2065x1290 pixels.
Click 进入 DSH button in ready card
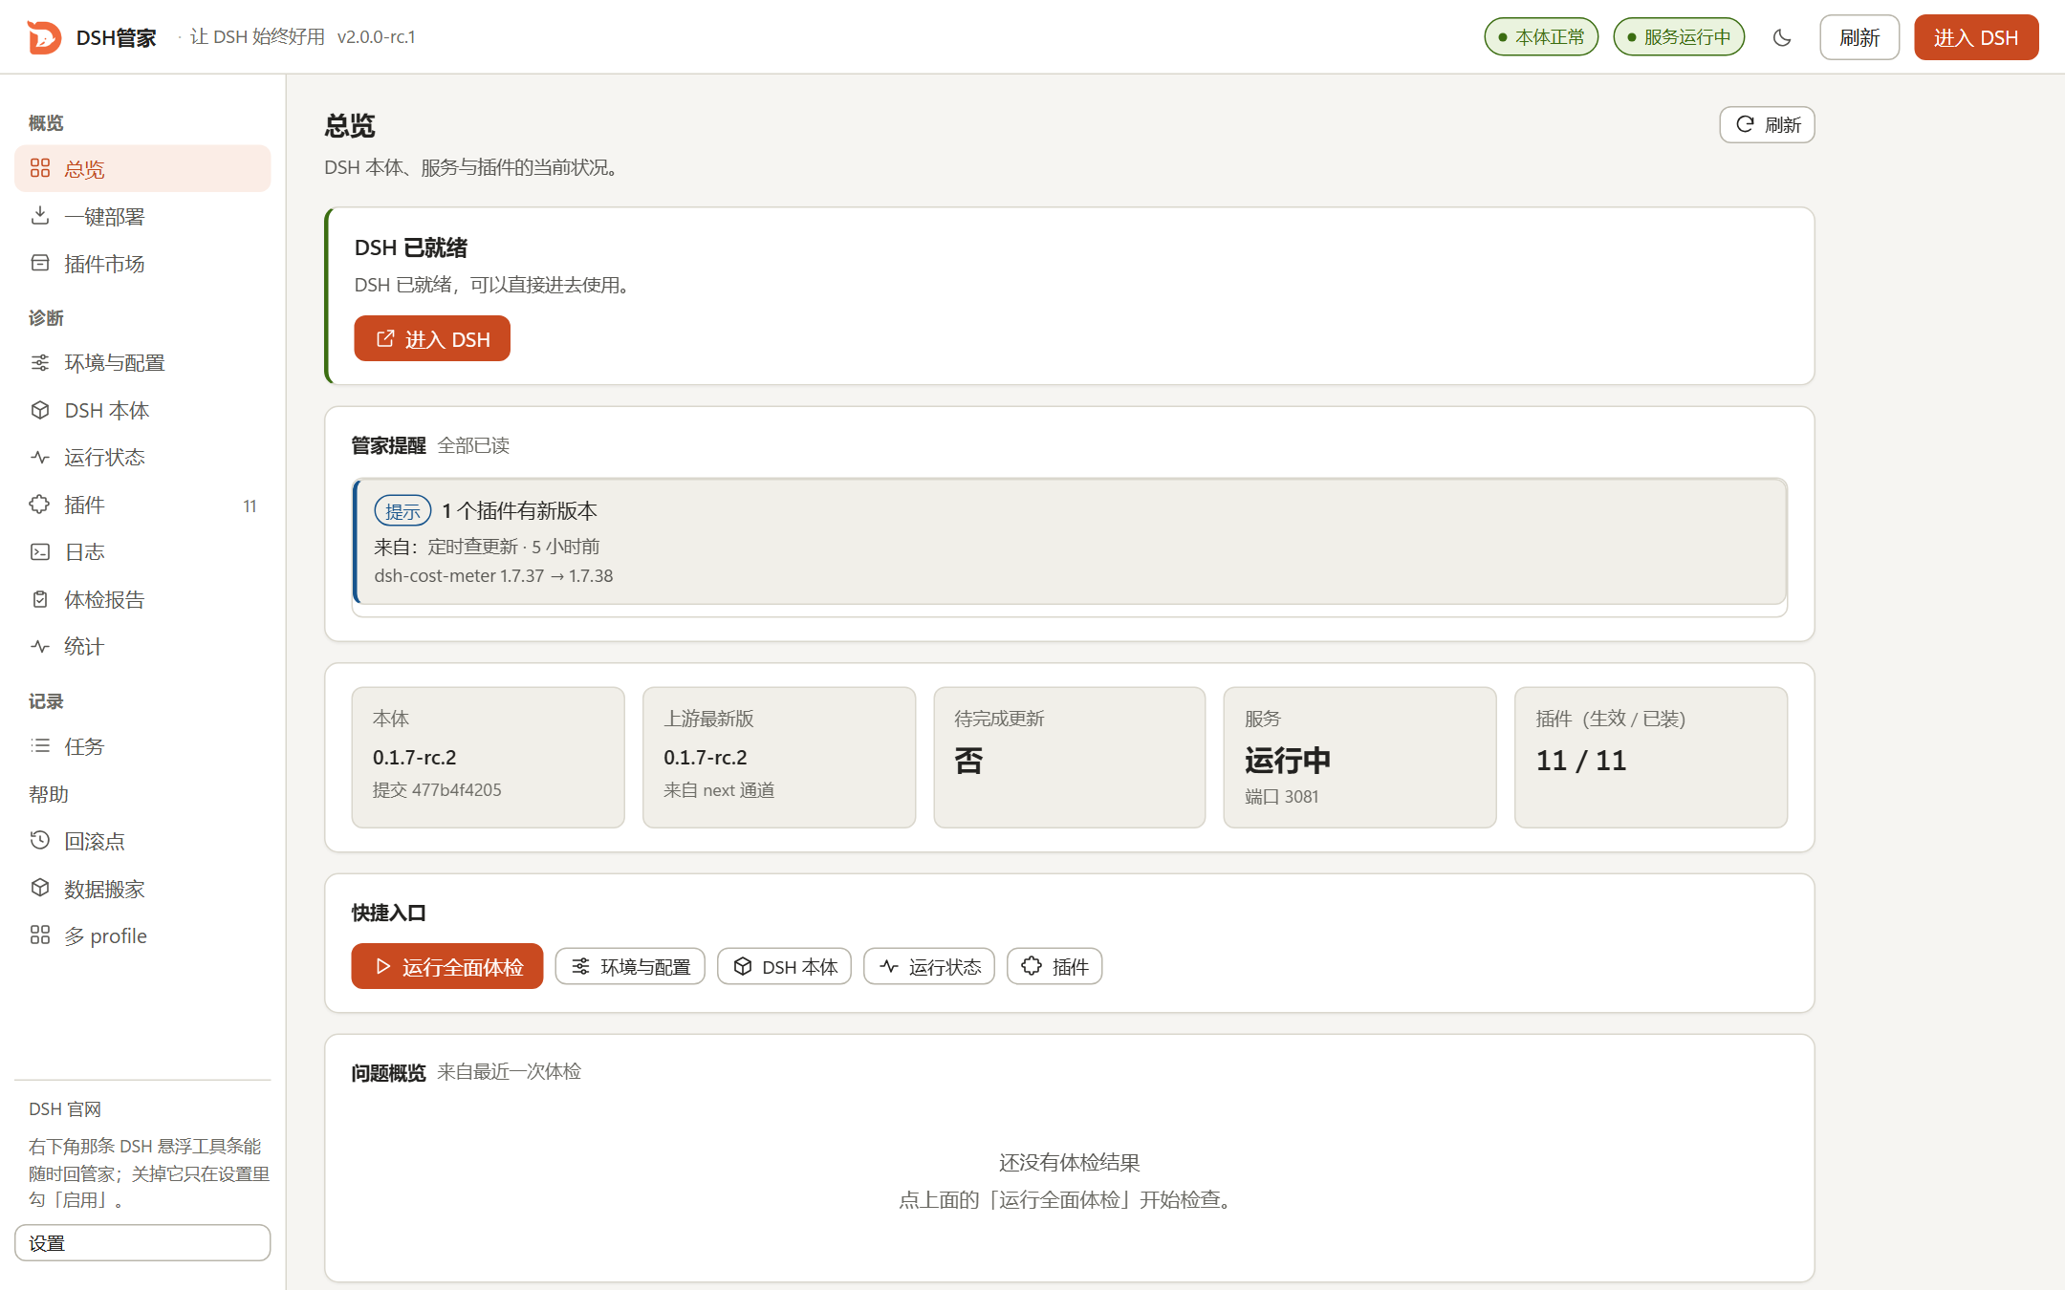[432, 338]
